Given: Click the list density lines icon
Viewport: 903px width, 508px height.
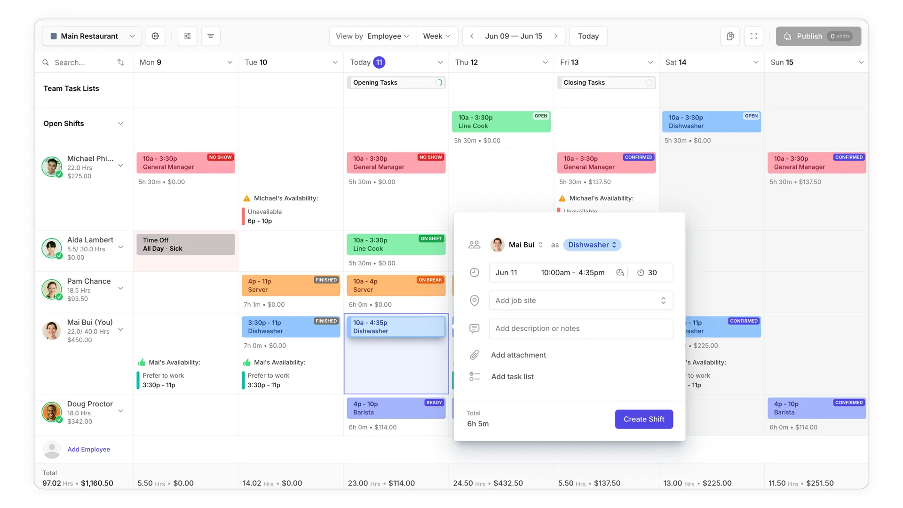Looking at the screenshot, I should [211, 36].
